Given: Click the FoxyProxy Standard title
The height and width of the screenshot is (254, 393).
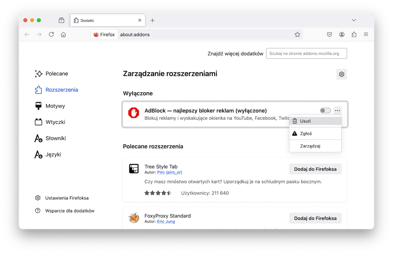Looking at the screenshot, I should click(167, 216).
